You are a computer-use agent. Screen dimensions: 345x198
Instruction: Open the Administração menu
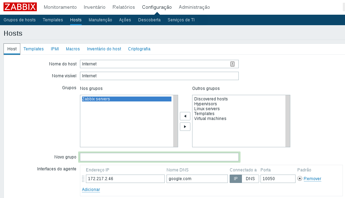point(194,7)
